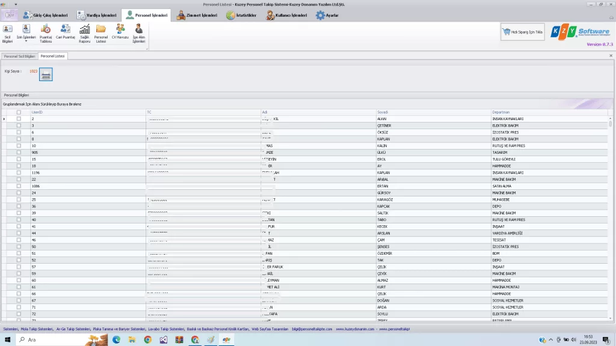Tick the checkbox for UserID 2 row
Viewport: 616px width, 346px height.
point(19,119)
